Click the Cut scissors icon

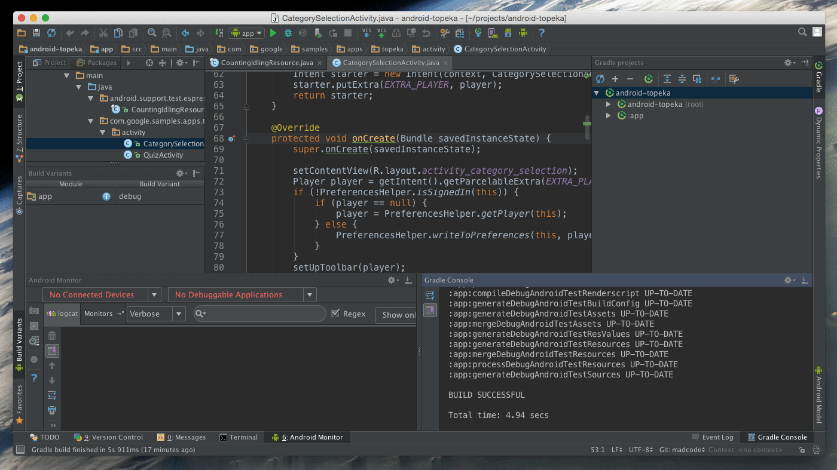[103, 33]
